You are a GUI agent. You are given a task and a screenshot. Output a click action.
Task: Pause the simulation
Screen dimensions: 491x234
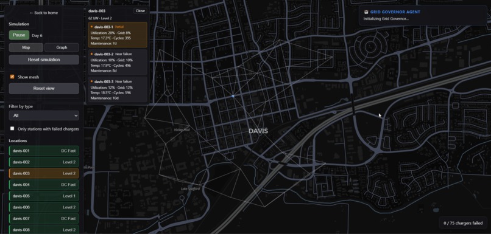pyautogui.click(x=19, y=35)
